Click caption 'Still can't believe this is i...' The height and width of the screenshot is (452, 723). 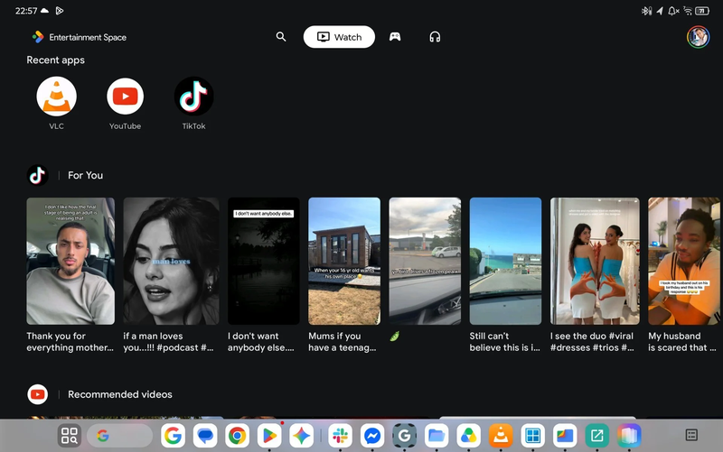coord(504,342)
